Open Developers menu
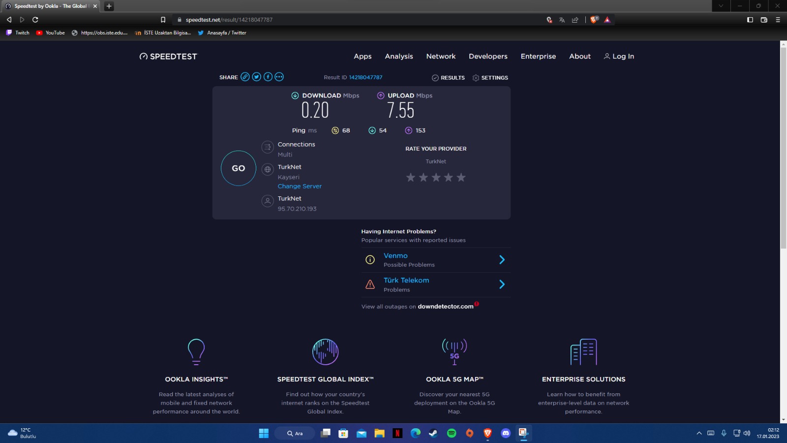The height and width of the screenshot is (443, 787). coord(488,57)
